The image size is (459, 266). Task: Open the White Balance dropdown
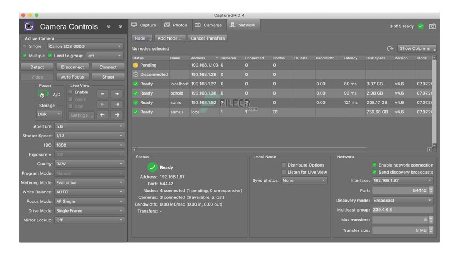(x=89, y=192)
